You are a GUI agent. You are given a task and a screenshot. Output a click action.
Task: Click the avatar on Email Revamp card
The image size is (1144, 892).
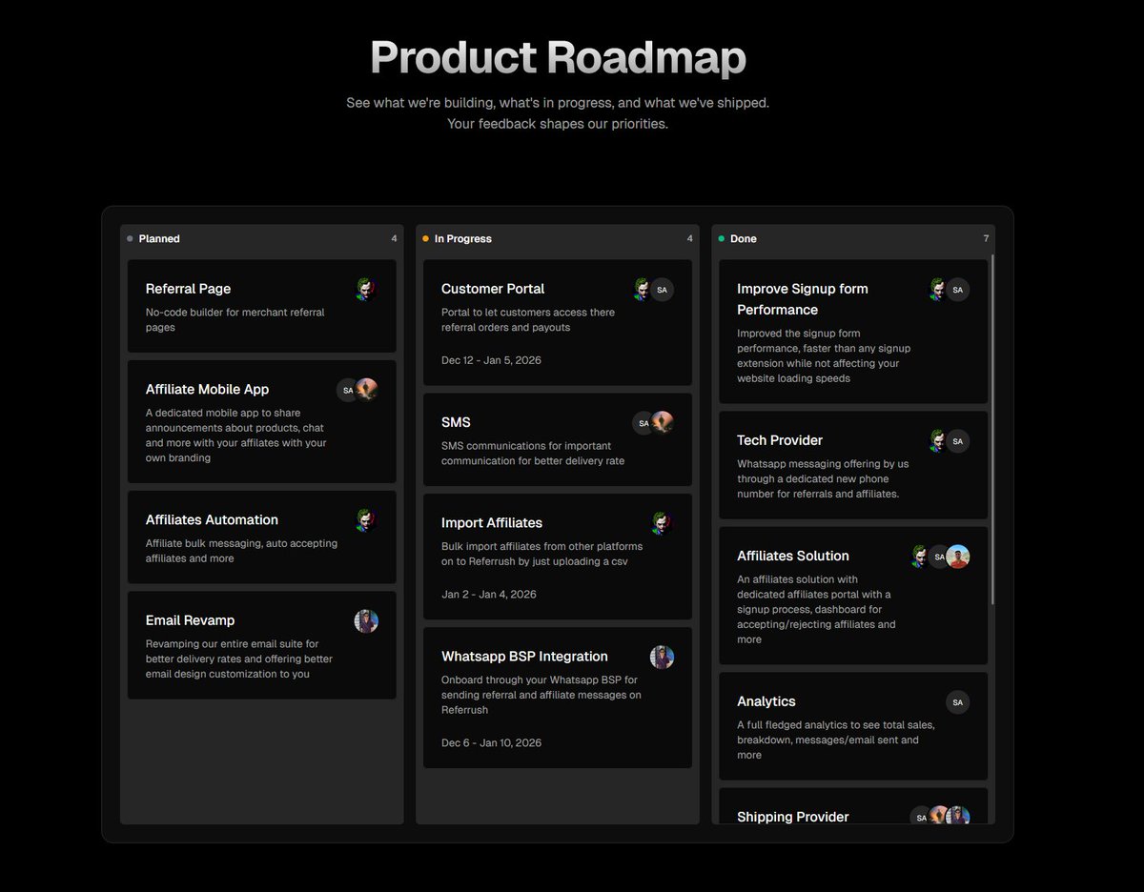pos(366,621)
